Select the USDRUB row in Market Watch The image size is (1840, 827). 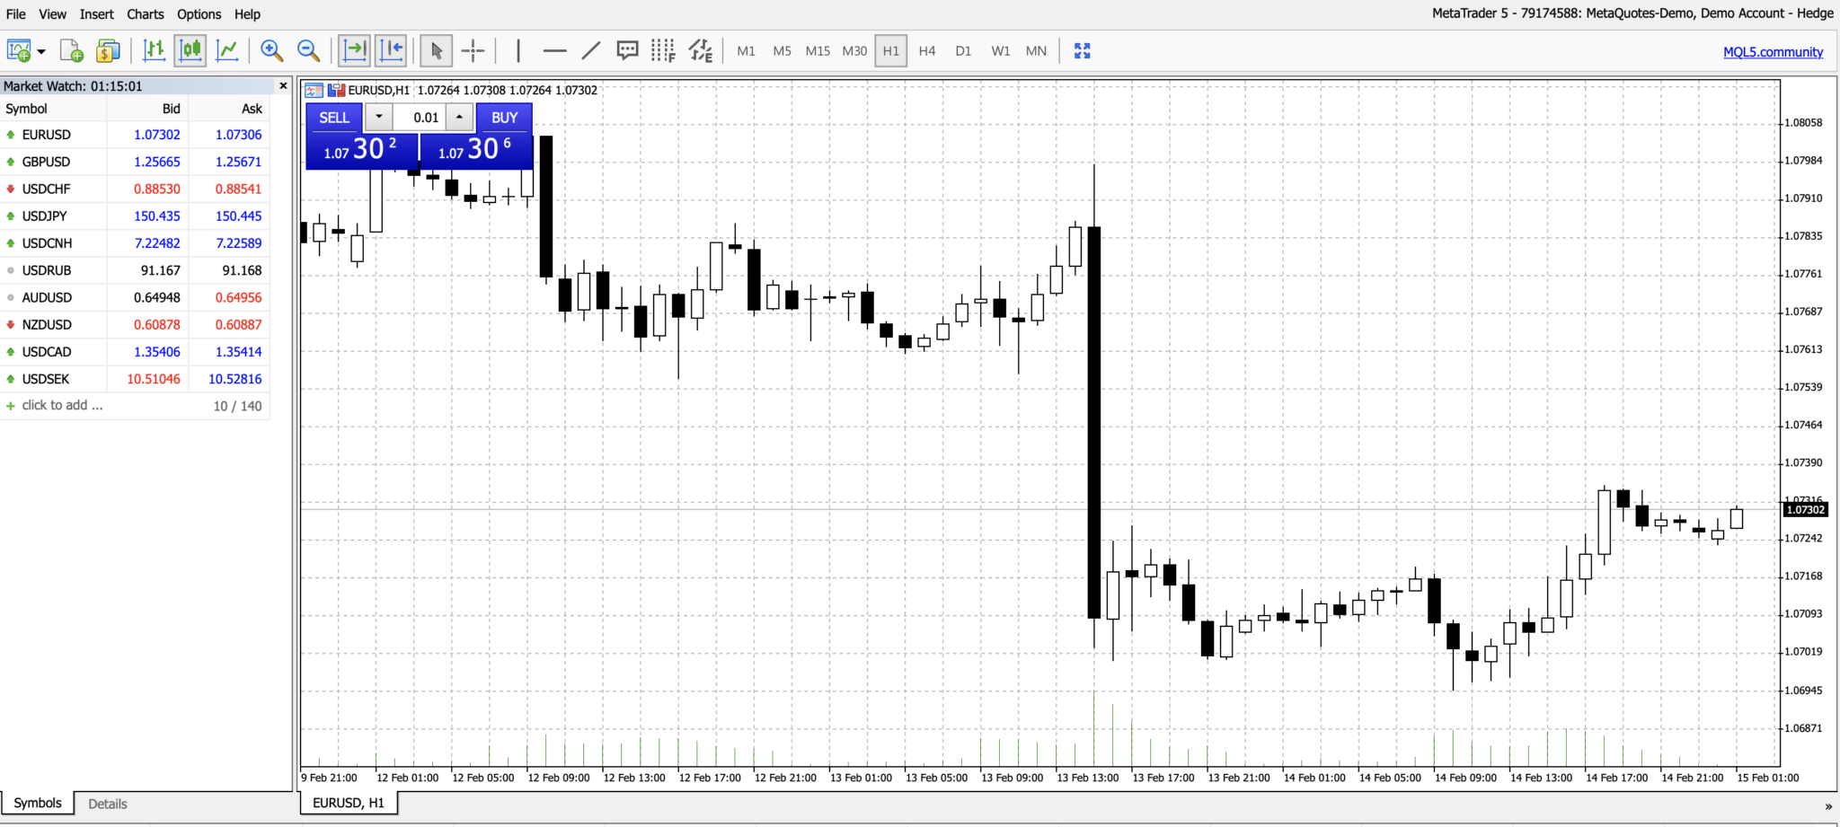(x=135, y=270)
